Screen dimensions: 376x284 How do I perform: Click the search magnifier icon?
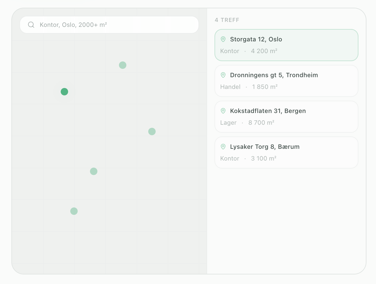point(31,25)
